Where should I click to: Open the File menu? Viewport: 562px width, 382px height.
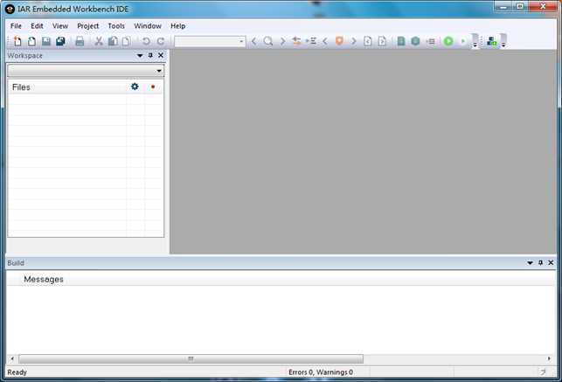(16, 26)
